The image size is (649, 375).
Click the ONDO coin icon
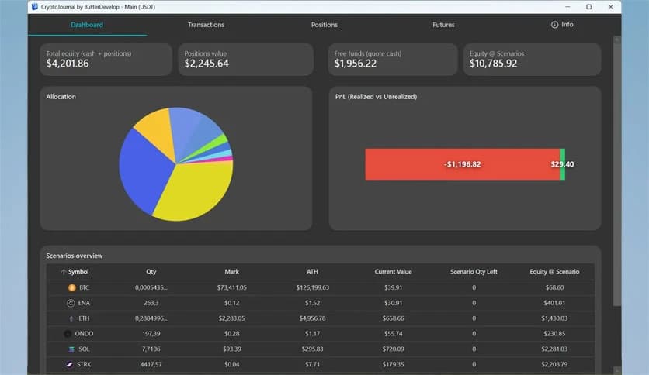[x=68, y=333]
